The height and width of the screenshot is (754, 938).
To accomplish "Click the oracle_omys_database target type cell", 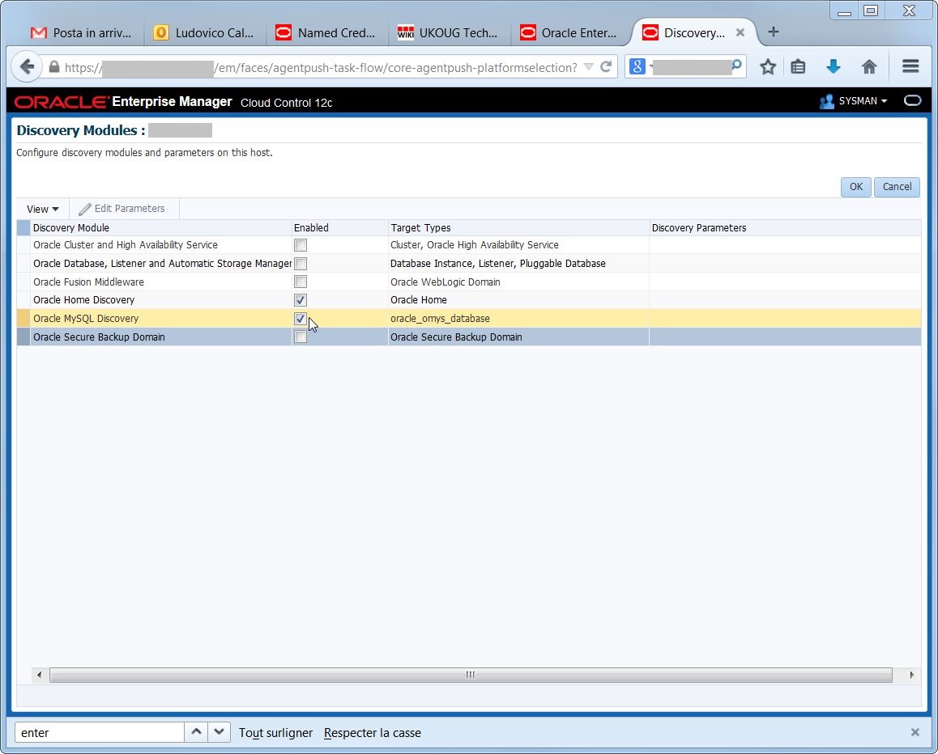I will pos(518,319).
